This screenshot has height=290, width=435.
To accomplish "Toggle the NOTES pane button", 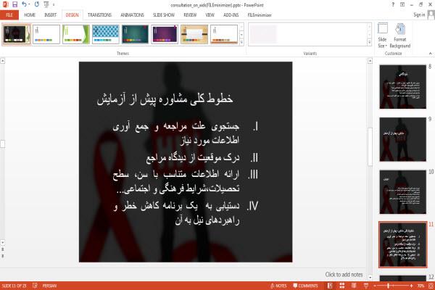I will coord(278,286).
